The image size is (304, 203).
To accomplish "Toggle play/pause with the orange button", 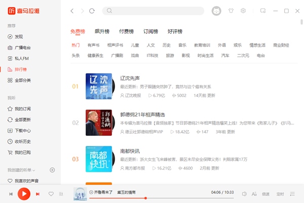I will click(24, 193).
